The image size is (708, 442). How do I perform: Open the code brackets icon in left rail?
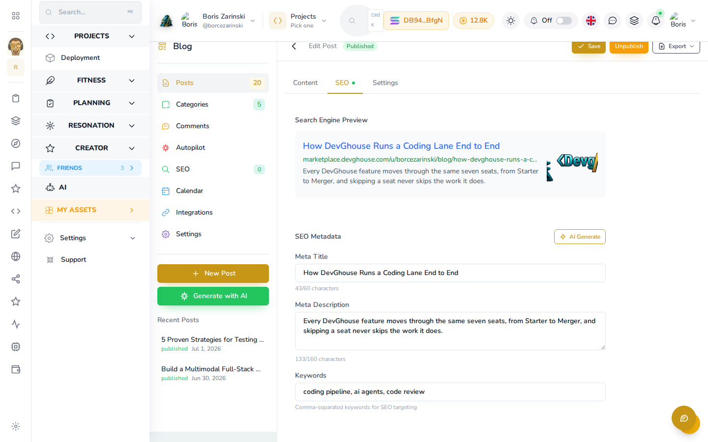tap(16, 211)
